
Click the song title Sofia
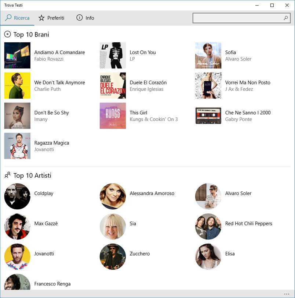(230, 52)
